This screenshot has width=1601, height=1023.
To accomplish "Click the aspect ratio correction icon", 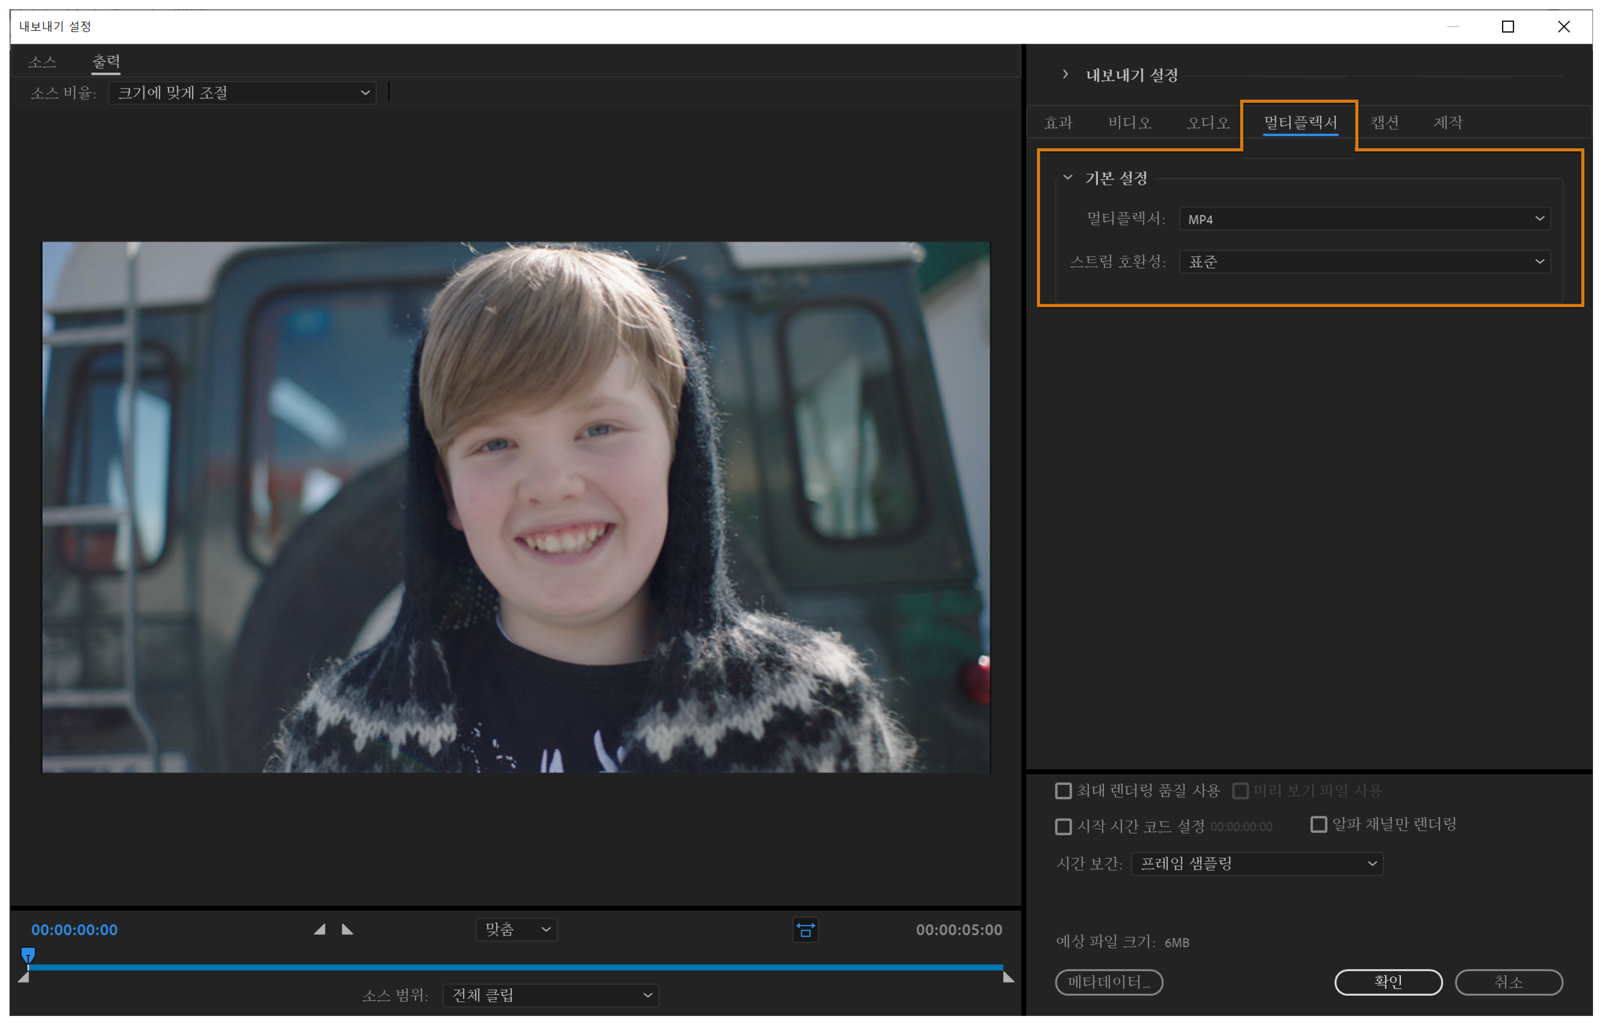I will coord(805,930).
